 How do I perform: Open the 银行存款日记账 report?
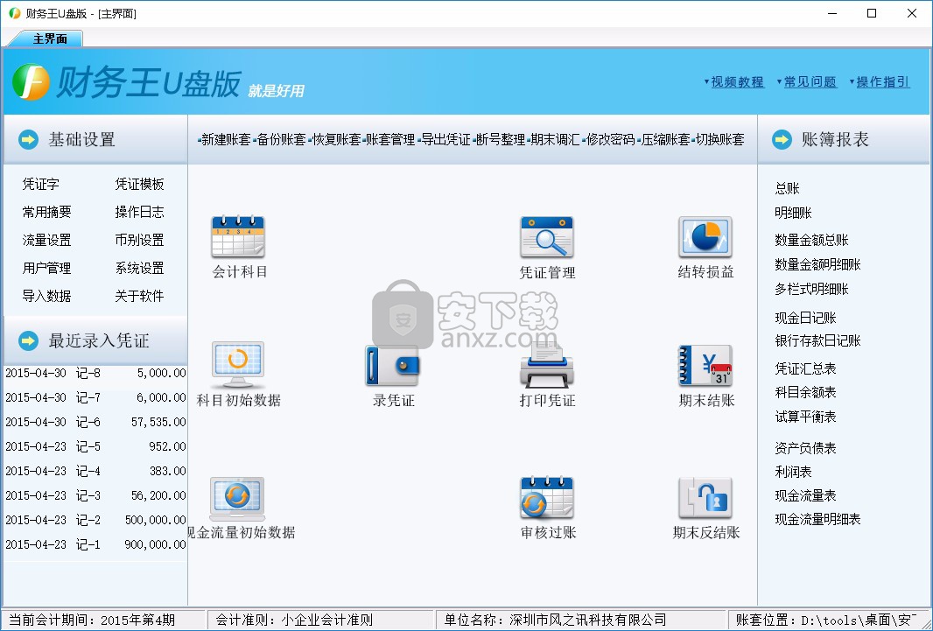coord(817,340)
